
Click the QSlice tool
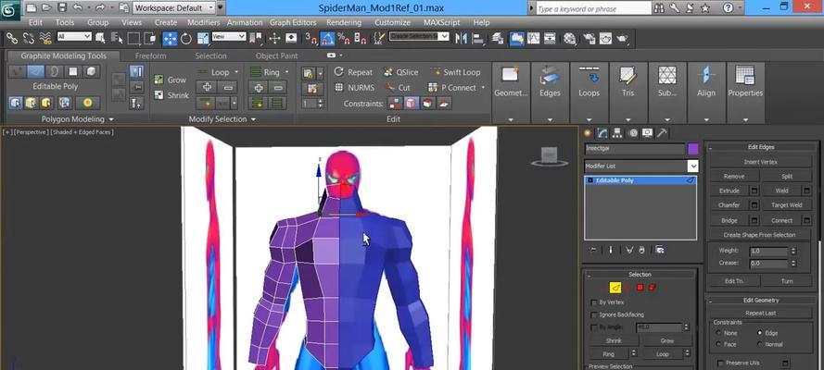401,72
